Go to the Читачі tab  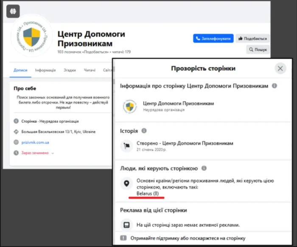[90, 70]
